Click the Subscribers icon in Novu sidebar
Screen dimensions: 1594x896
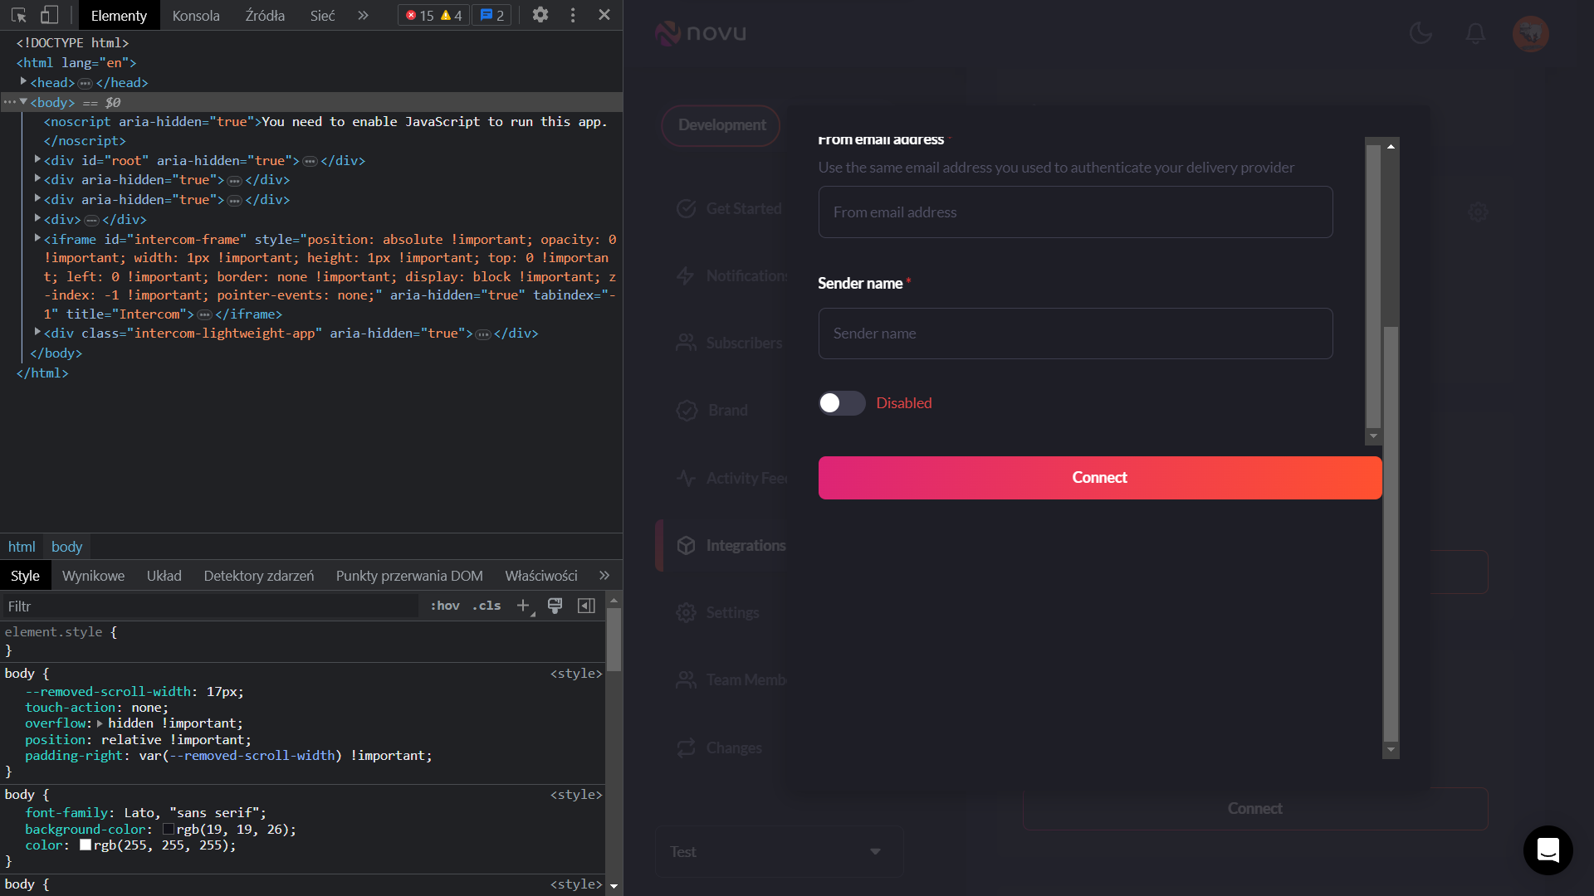pos(687,343)
